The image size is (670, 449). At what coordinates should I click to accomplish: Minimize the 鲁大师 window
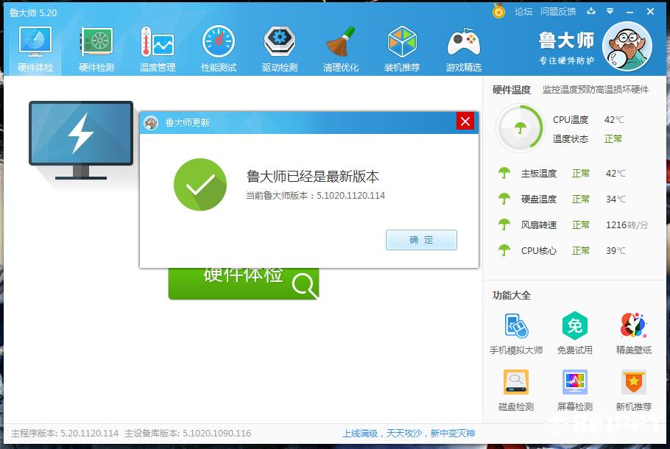tap(630, 13)
